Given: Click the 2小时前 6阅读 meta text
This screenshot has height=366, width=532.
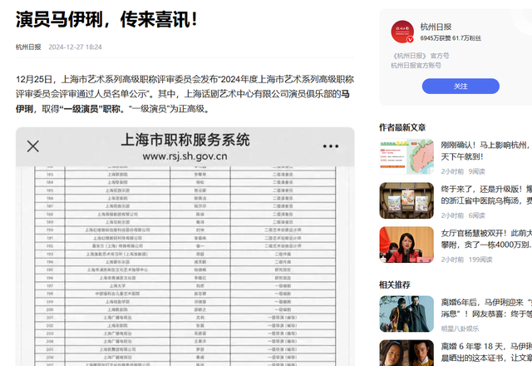Looking at the screenshot, I should (463, 215).
